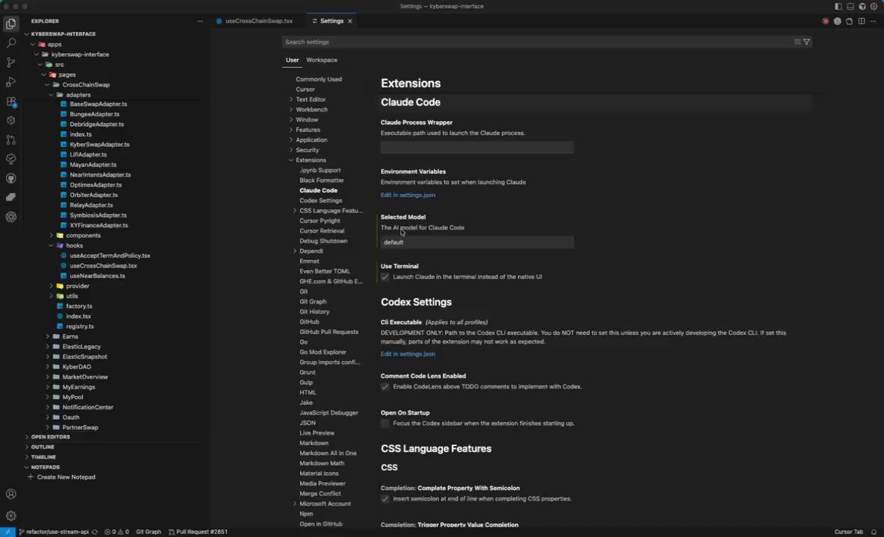Screen dimensions: 884x537
Task: Clear settings search input icon
Action: tap(797, 42)
